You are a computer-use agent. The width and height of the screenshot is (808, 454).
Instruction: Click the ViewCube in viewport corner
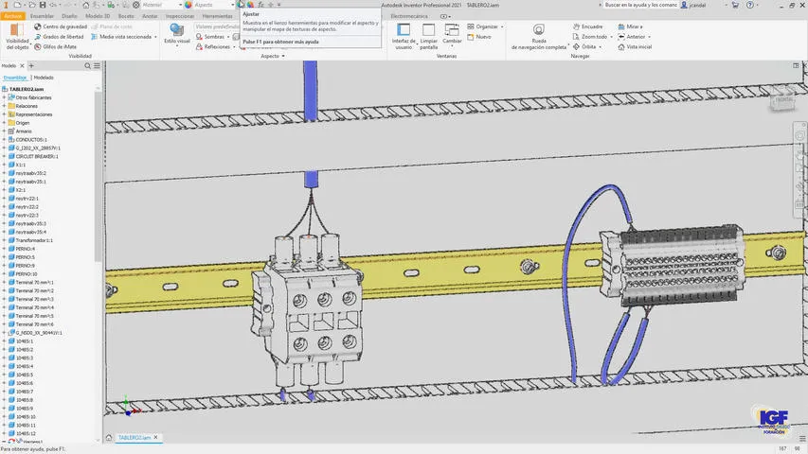783,99
